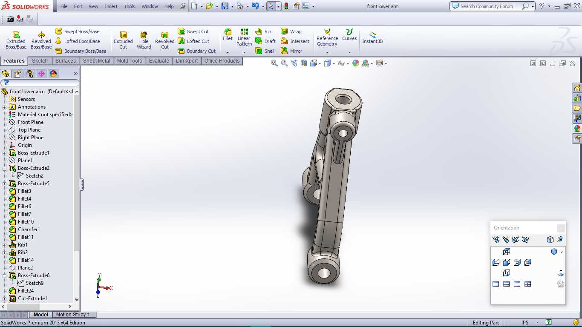This screenshot has width=582, height=327.
Task: Open the PropertyManager tab icon
Action: click(x=17, y=74)
